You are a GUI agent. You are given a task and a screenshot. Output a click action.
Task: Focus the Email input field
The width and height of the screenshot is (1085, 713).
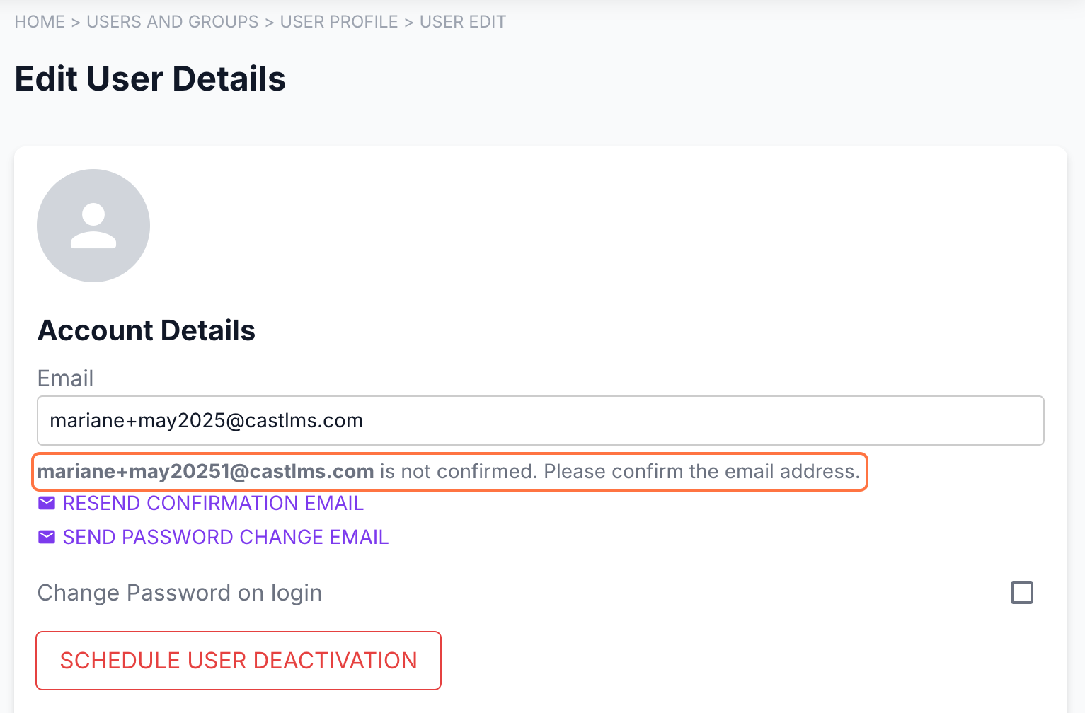(x=540, y=420)
